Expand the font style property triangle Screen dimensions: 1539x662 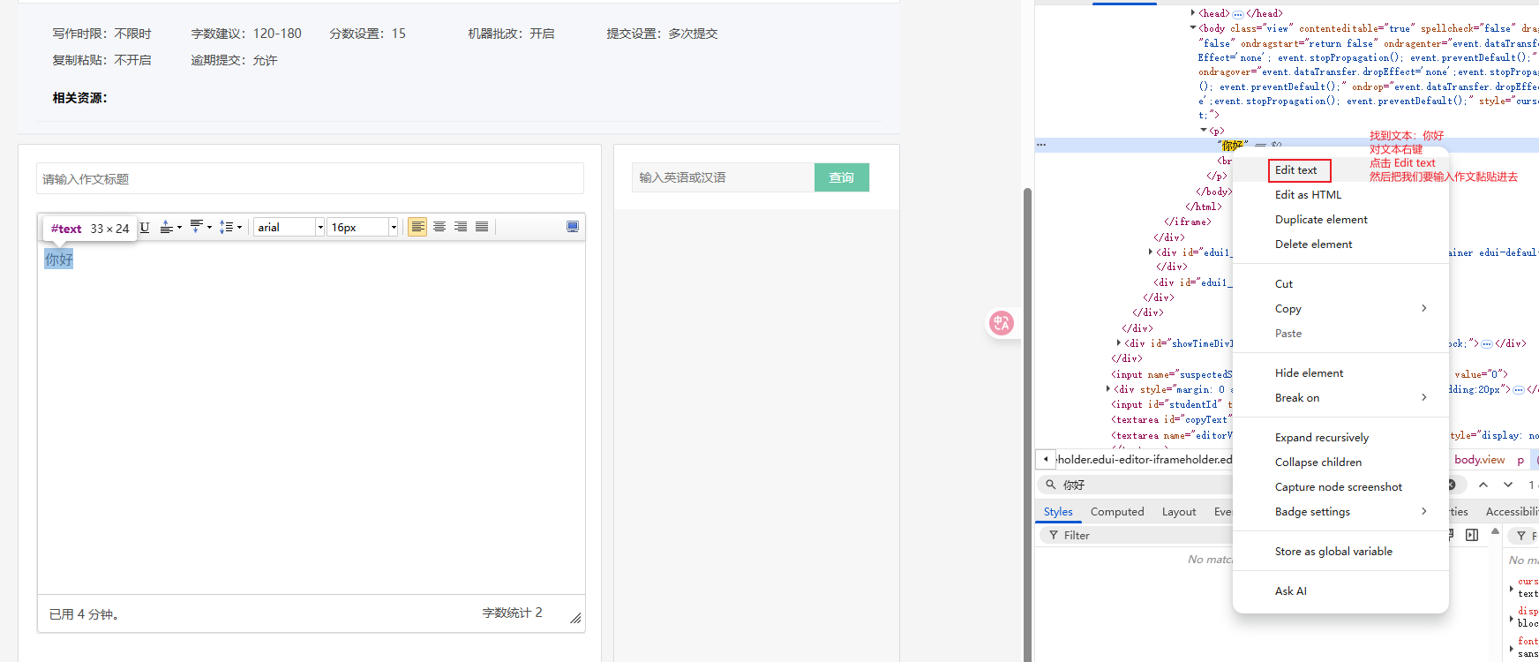(x=1512, y=648)
